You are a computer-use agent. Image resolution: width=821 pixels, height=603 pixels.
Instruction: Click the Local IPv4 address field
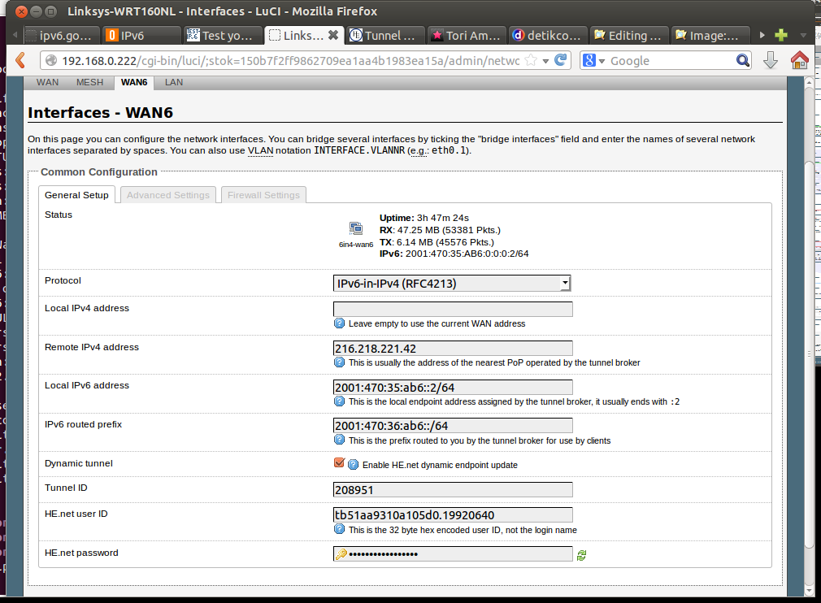(453, 309)
